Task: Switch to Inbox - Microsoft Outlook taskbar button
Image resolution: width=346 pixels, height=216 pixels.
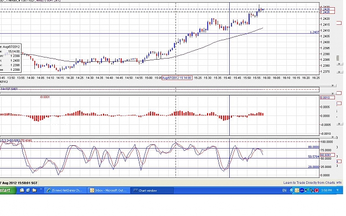Action: point(109,191)
